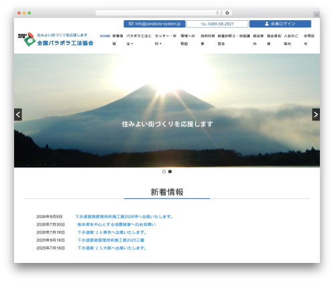Click the person icon in login button

pyautogui.click(x=267, y=23)
